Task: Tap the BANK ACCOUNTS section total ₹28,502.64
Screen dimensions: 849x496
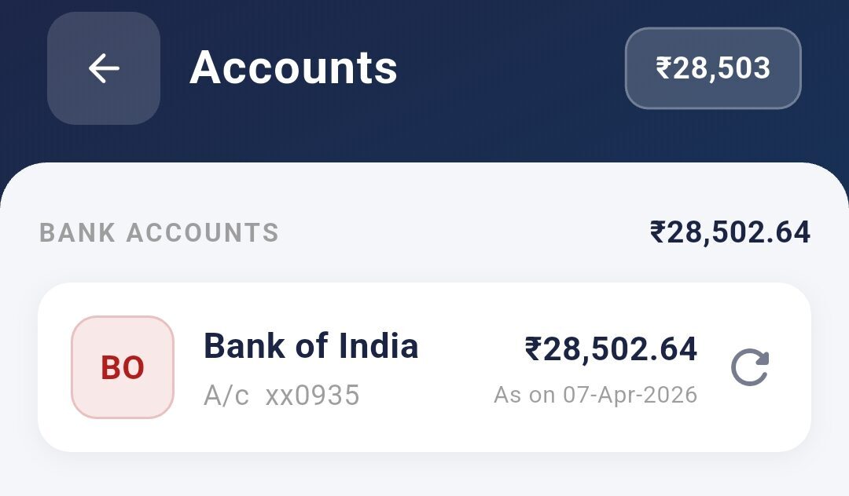Action: pos(730,232)
